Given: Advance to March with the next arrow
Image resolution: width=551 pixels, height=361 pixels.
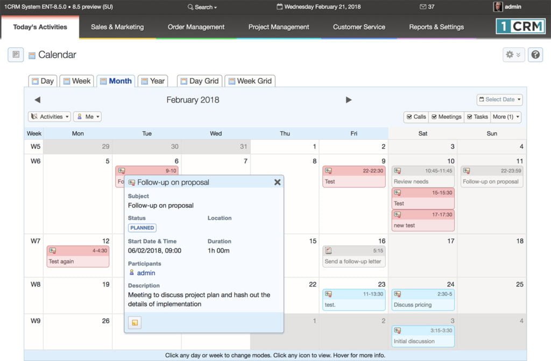Looking at the screenshot, I should tap(349, 99).
